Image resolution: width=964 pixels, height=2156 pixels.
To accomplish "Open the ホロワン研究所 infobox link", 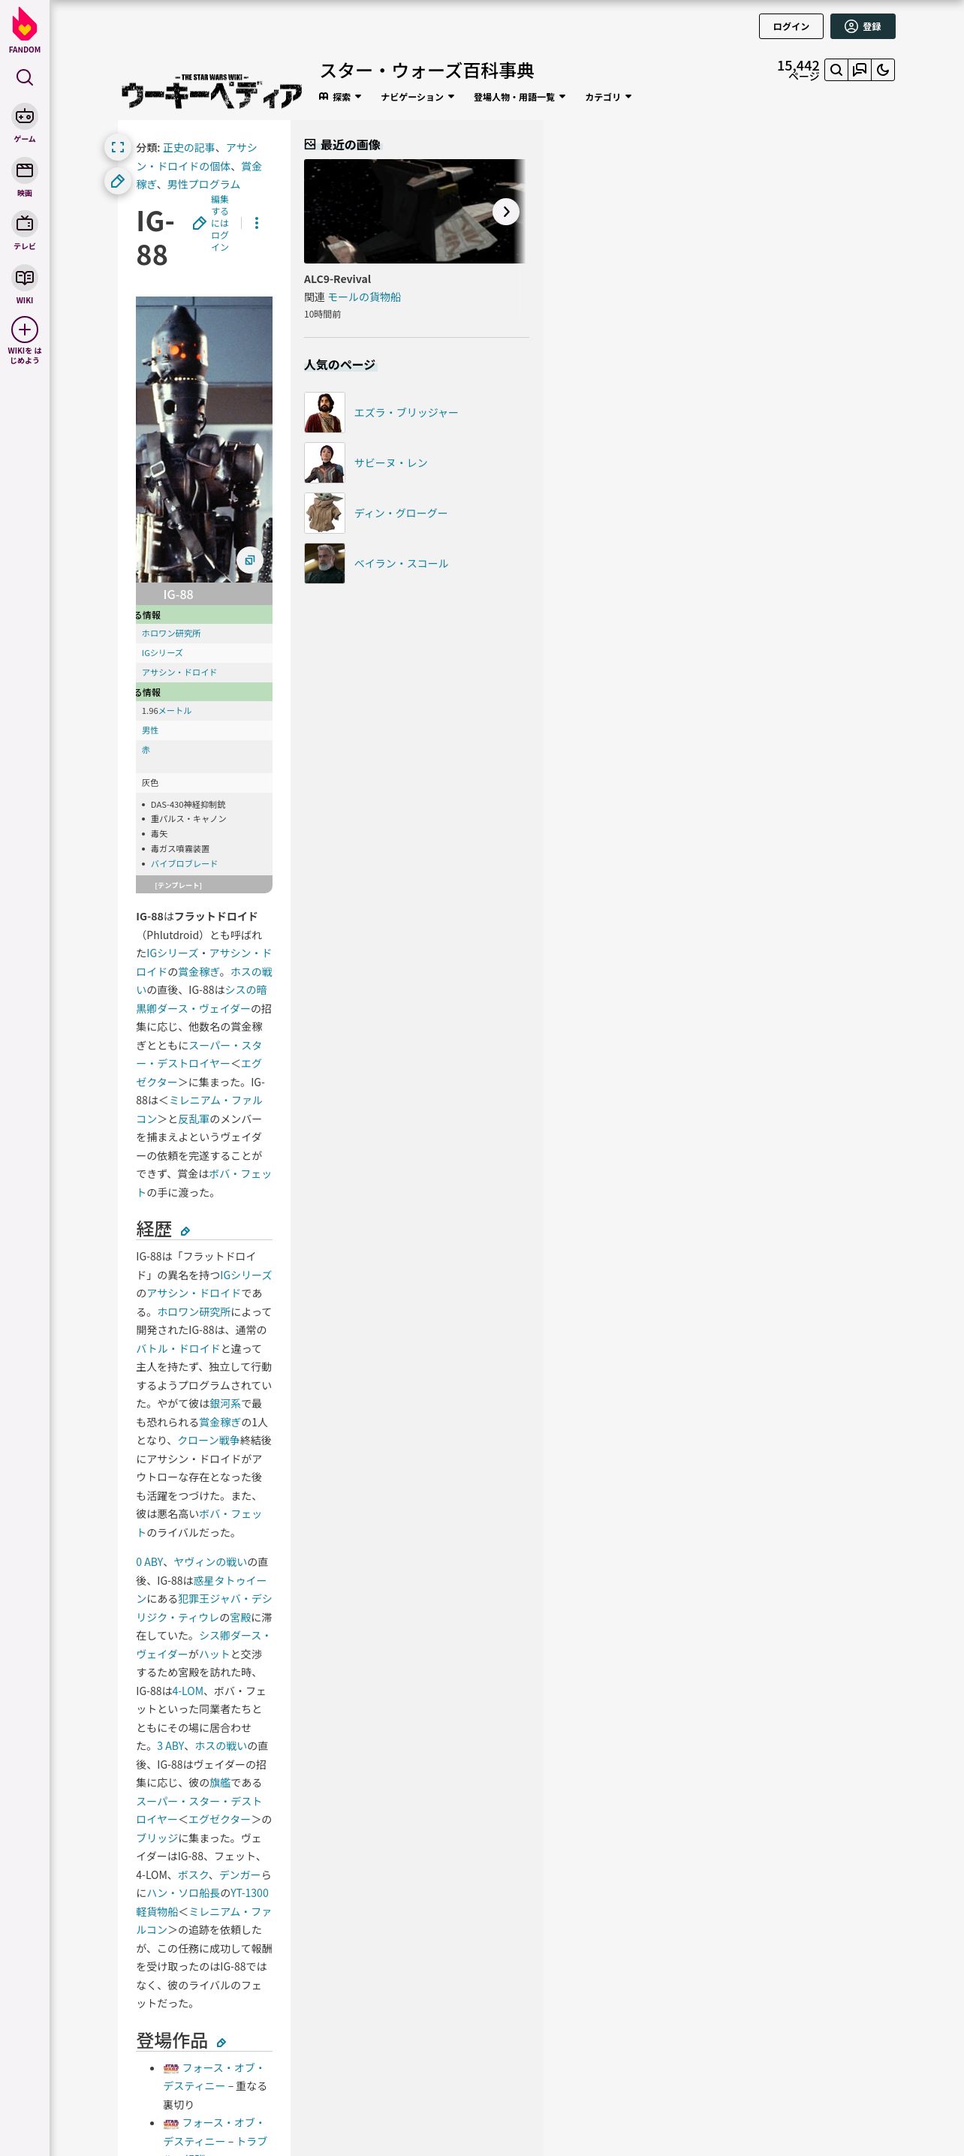I will click(170, 634).
